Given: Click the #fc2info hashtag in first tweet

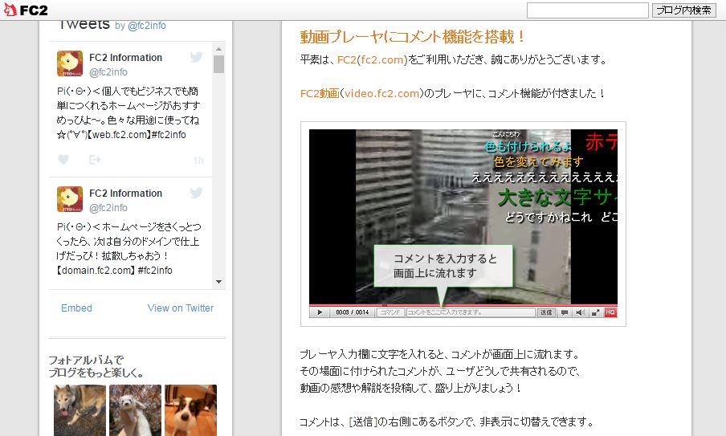Looking at the screenshot, I should pos(169,135).
